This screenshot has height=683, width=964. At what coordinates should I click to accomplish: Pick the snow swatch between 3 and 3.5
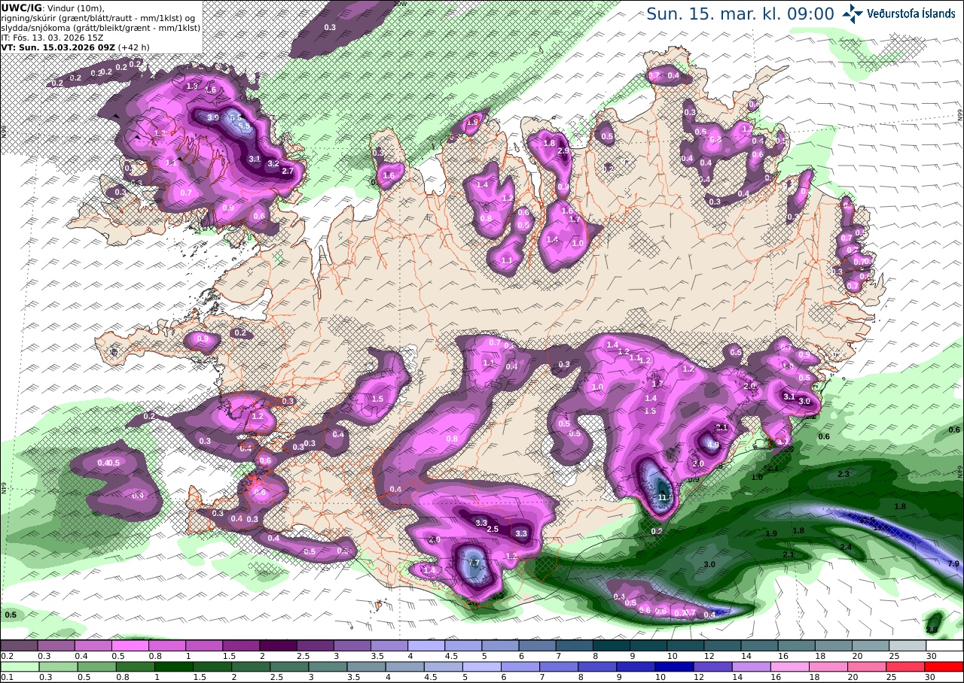tap(352, 645)
